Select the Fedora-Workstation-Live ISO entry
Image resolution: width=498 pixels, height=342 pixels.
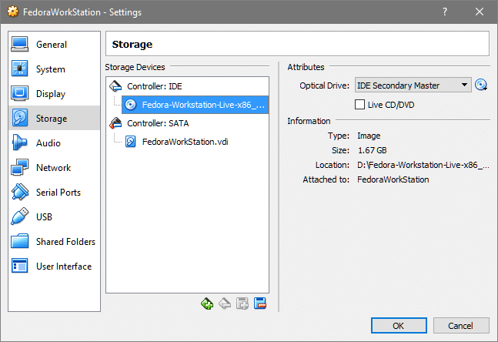tap(197, 104)
